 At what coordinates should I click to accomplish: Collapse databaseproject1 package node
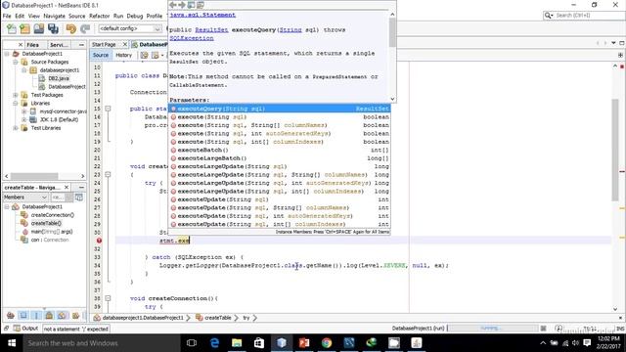click(x=24, y=70)
